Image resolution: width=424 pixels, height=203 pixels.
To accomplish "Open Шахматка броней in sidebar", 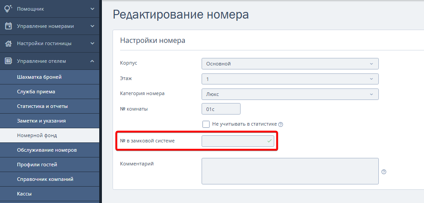I will [x=39, y=77].
